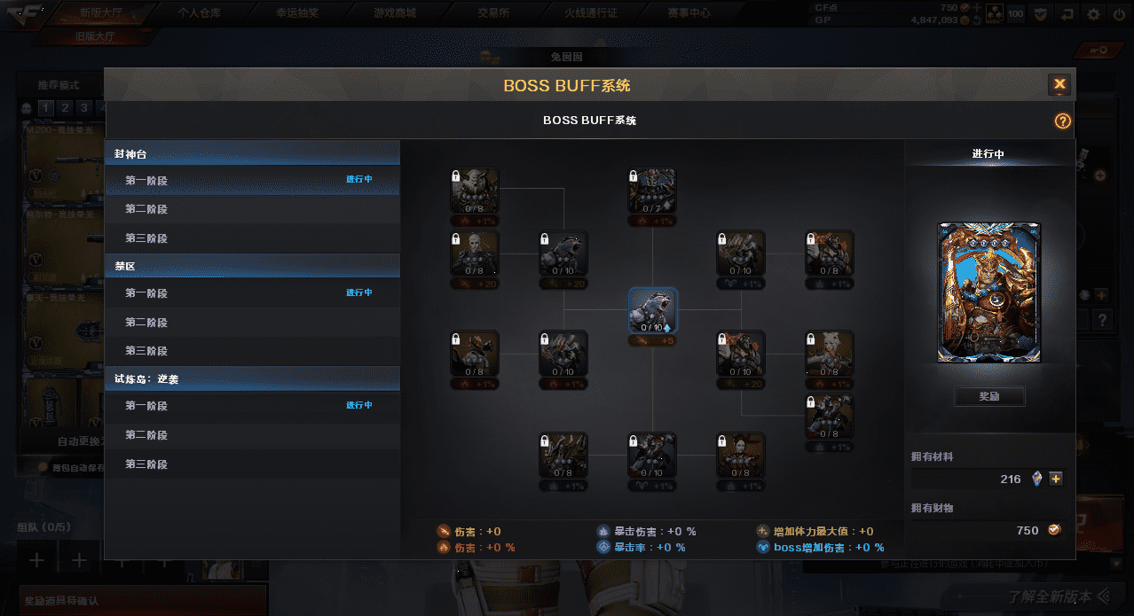
Task: Click the shield icon in top bar
Action: (1040, 14)
